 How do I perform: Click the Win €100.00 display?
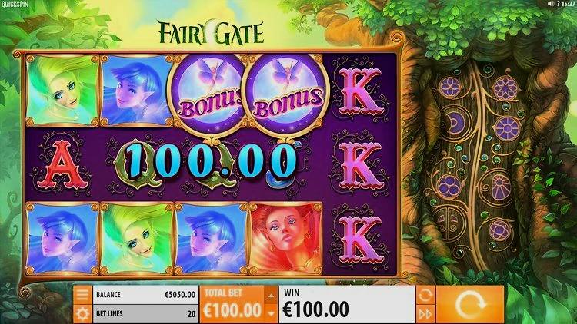(x=347, y=305)
